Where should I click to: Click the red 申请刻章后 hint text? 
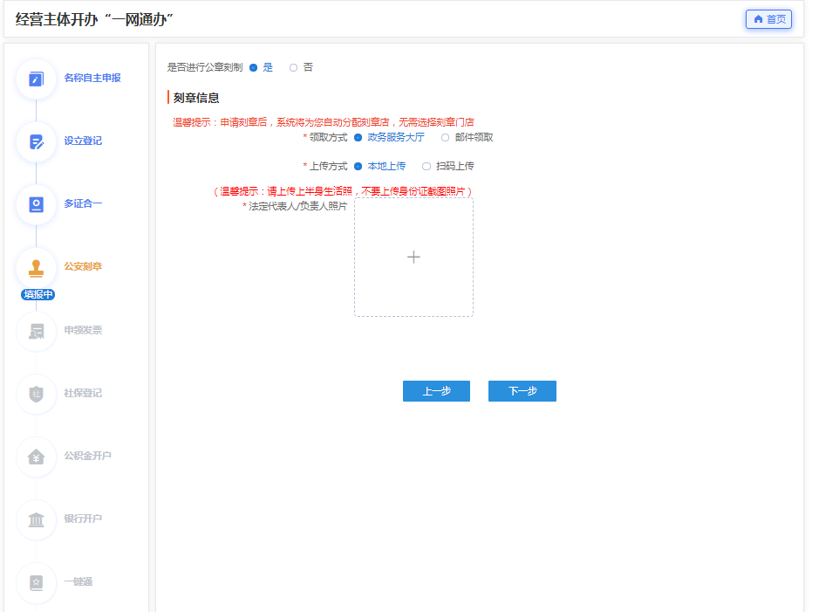point(324,122)
